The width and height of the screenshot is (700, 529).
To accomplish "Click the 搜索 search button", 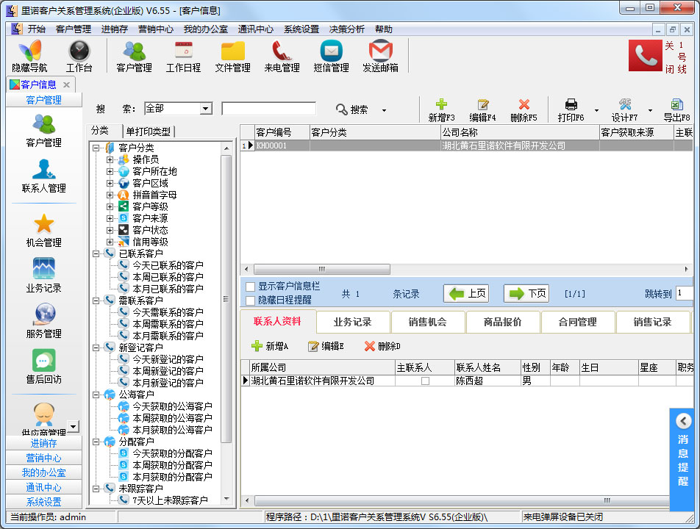I will [352, 109].
